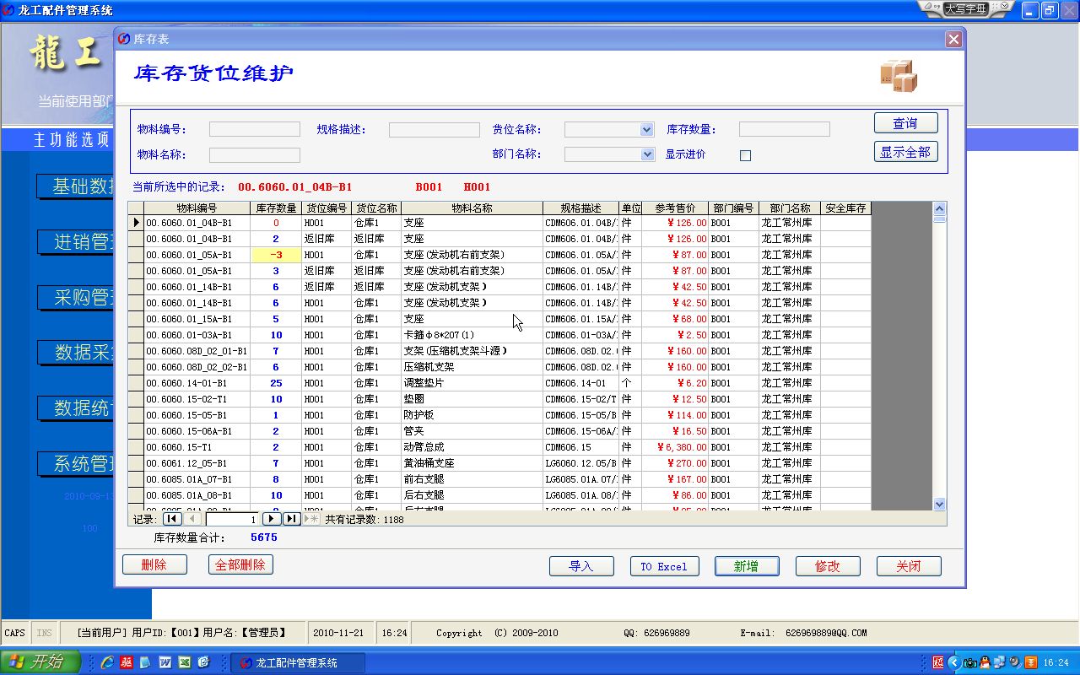Click the camera icon in system tray

(970, 662)
